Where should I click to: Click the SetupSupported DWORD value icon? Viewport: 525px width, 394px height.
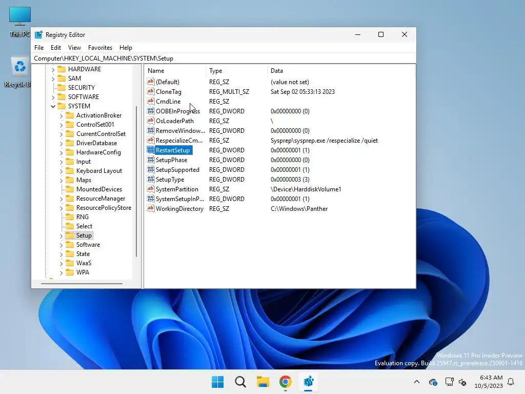point(151,169)
